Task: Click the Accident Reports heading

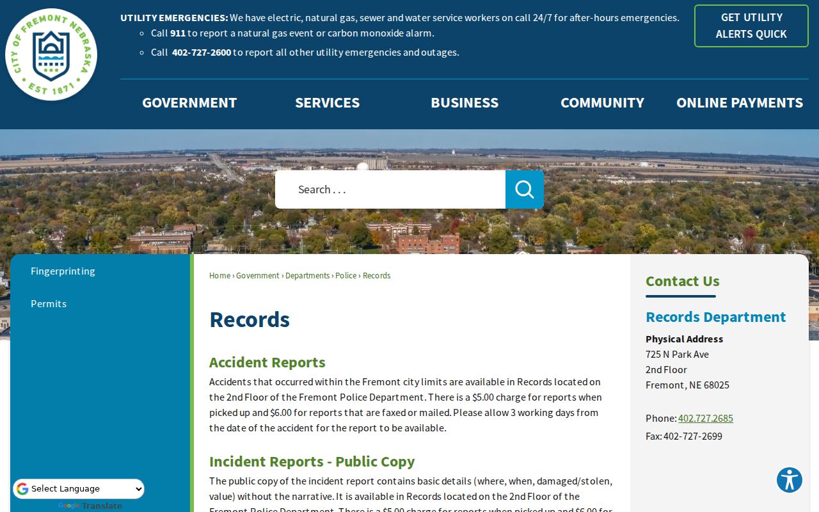Action: point(267,362)
